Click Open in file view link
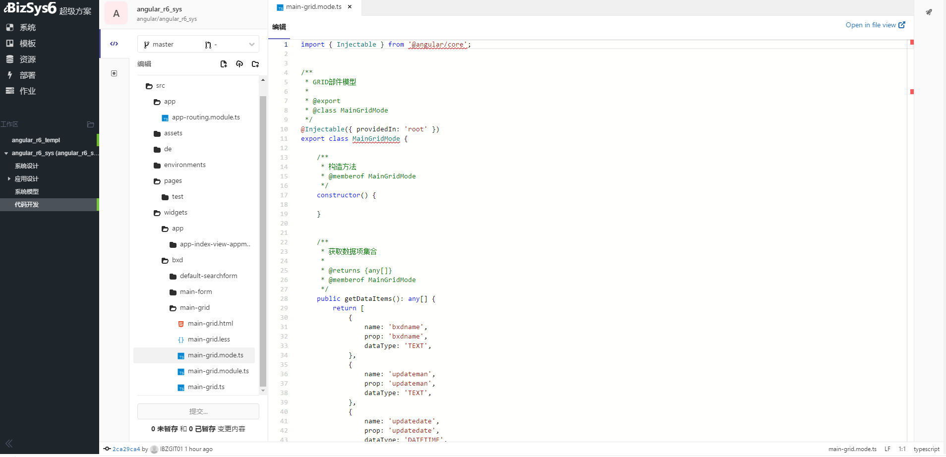Image resolution: width=946 pixels, height=457 pixels. pyautogui.click(x=875, y=25)
